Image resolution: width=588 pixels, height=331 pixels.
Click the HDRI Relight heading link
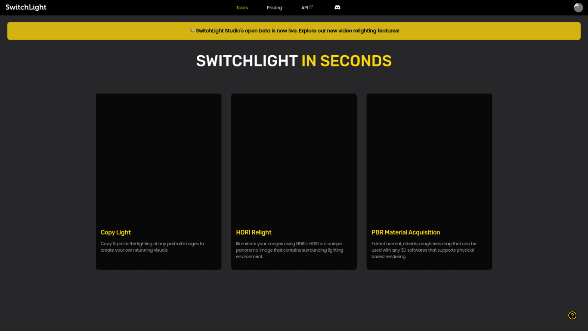(254, 232)
